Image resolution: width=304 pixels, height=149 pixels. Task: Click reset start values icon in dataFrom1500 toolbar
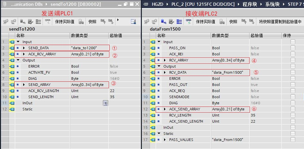[x=164, y=22]
